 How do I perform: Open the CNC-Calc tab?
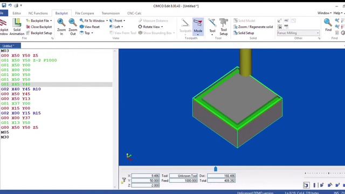point(134,13)
